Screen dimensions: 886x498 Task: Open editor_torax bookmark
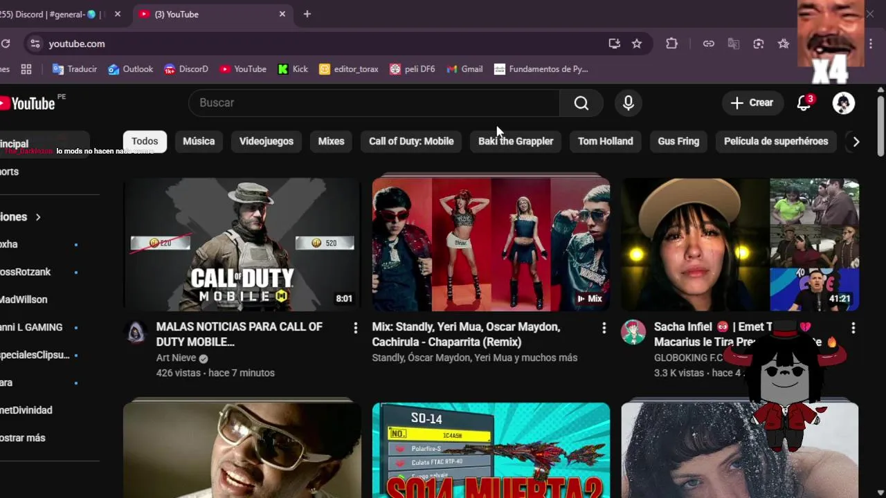pos(349,69)
